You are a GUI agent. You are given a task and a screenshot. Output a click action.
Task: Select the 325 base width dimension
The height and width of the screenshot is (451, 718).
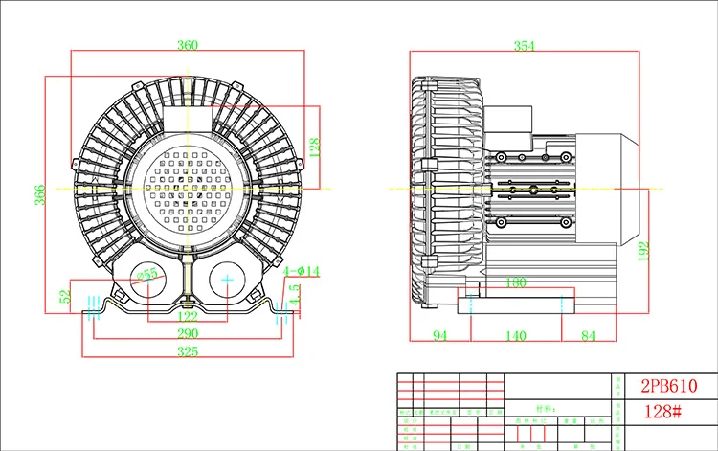[188, 352]
